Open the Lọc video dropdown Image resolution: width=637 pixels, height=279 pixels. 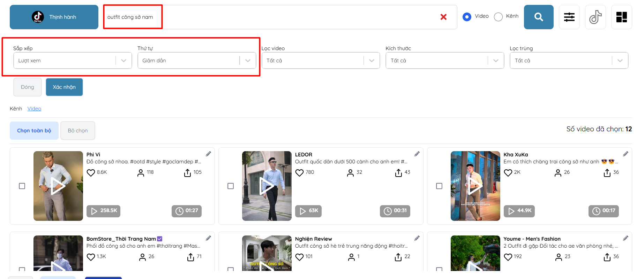[321, 61]
